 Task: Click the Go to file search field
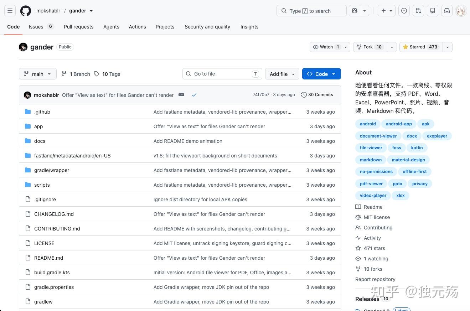222,74
